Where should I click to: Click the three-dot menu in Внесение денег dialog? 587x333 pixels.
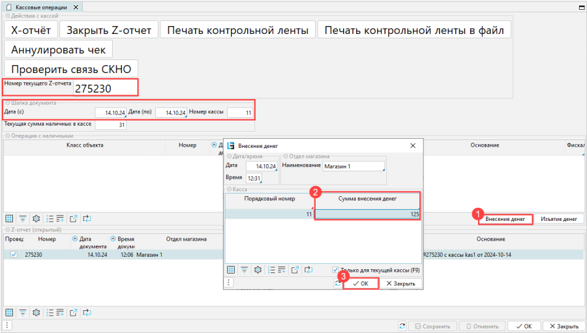pyautogui.click(x=229, y=283)
